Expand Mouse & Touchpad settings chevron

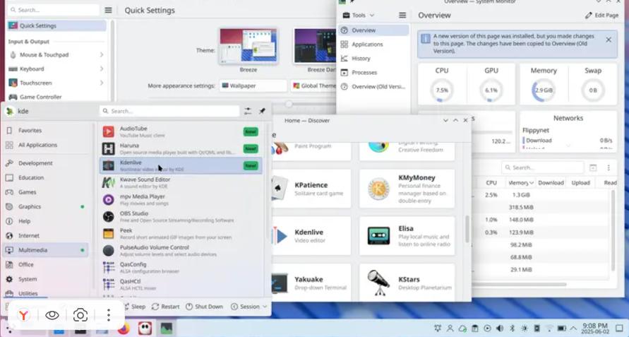click(102, 54)
